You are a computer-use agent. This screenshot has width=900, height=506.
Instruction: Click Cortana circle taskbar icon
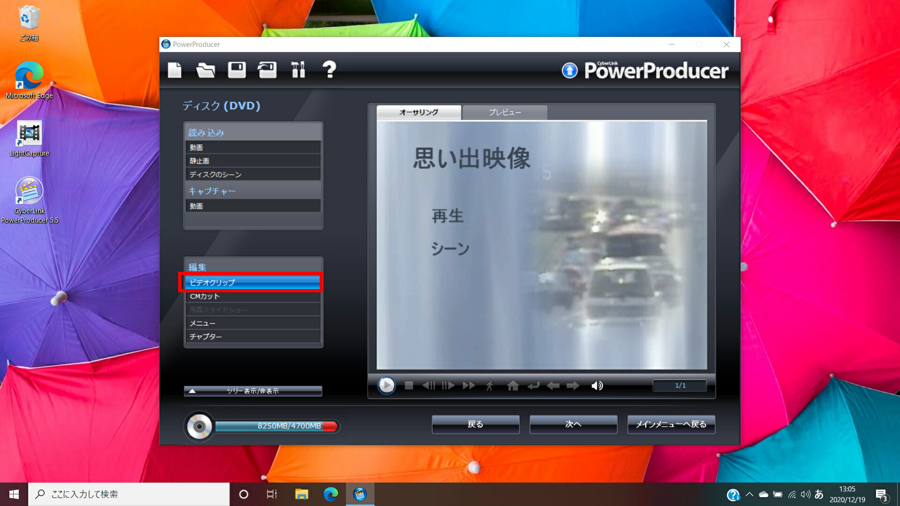point(243,494)
